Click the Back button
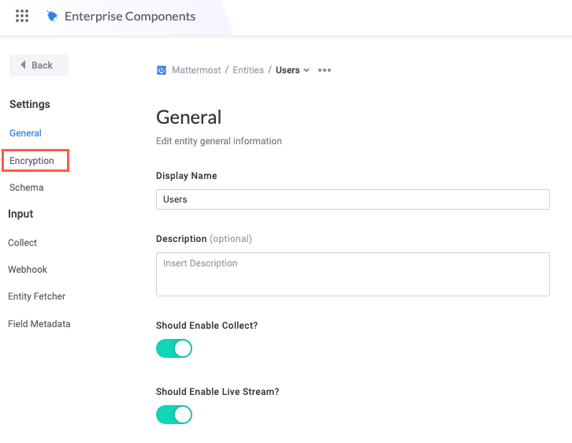Image resolution: width=572 pixels, height=443 pixels. point(39,65)
